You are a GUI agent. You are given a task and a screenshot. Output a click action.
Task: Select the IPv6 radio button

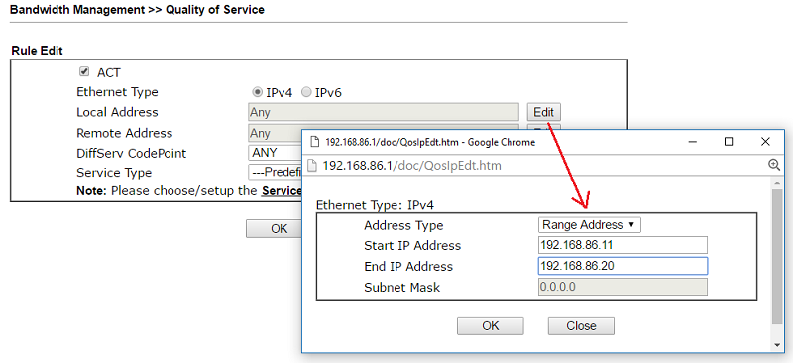[x=306, y=92]
